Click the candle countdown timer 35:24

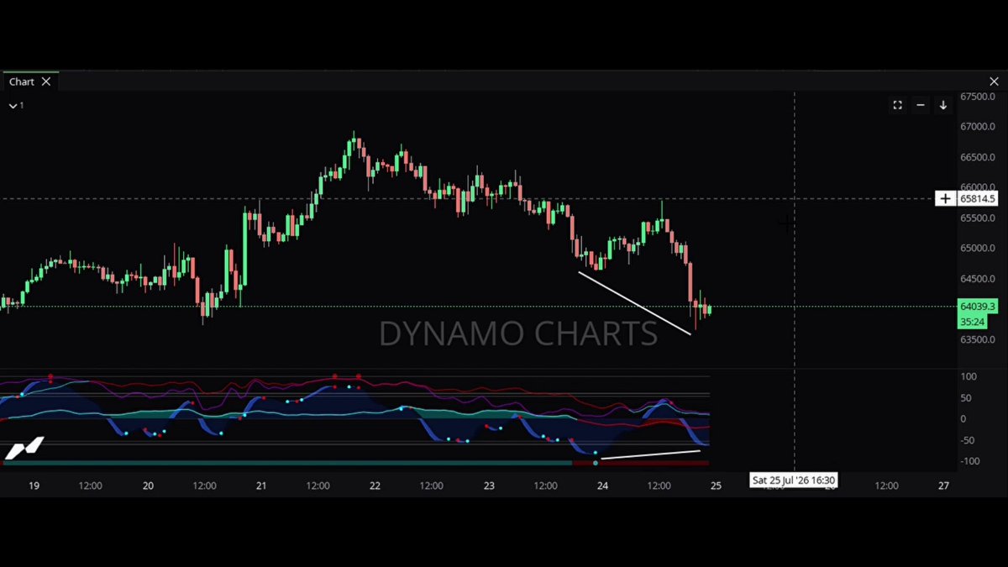point(973,322)
